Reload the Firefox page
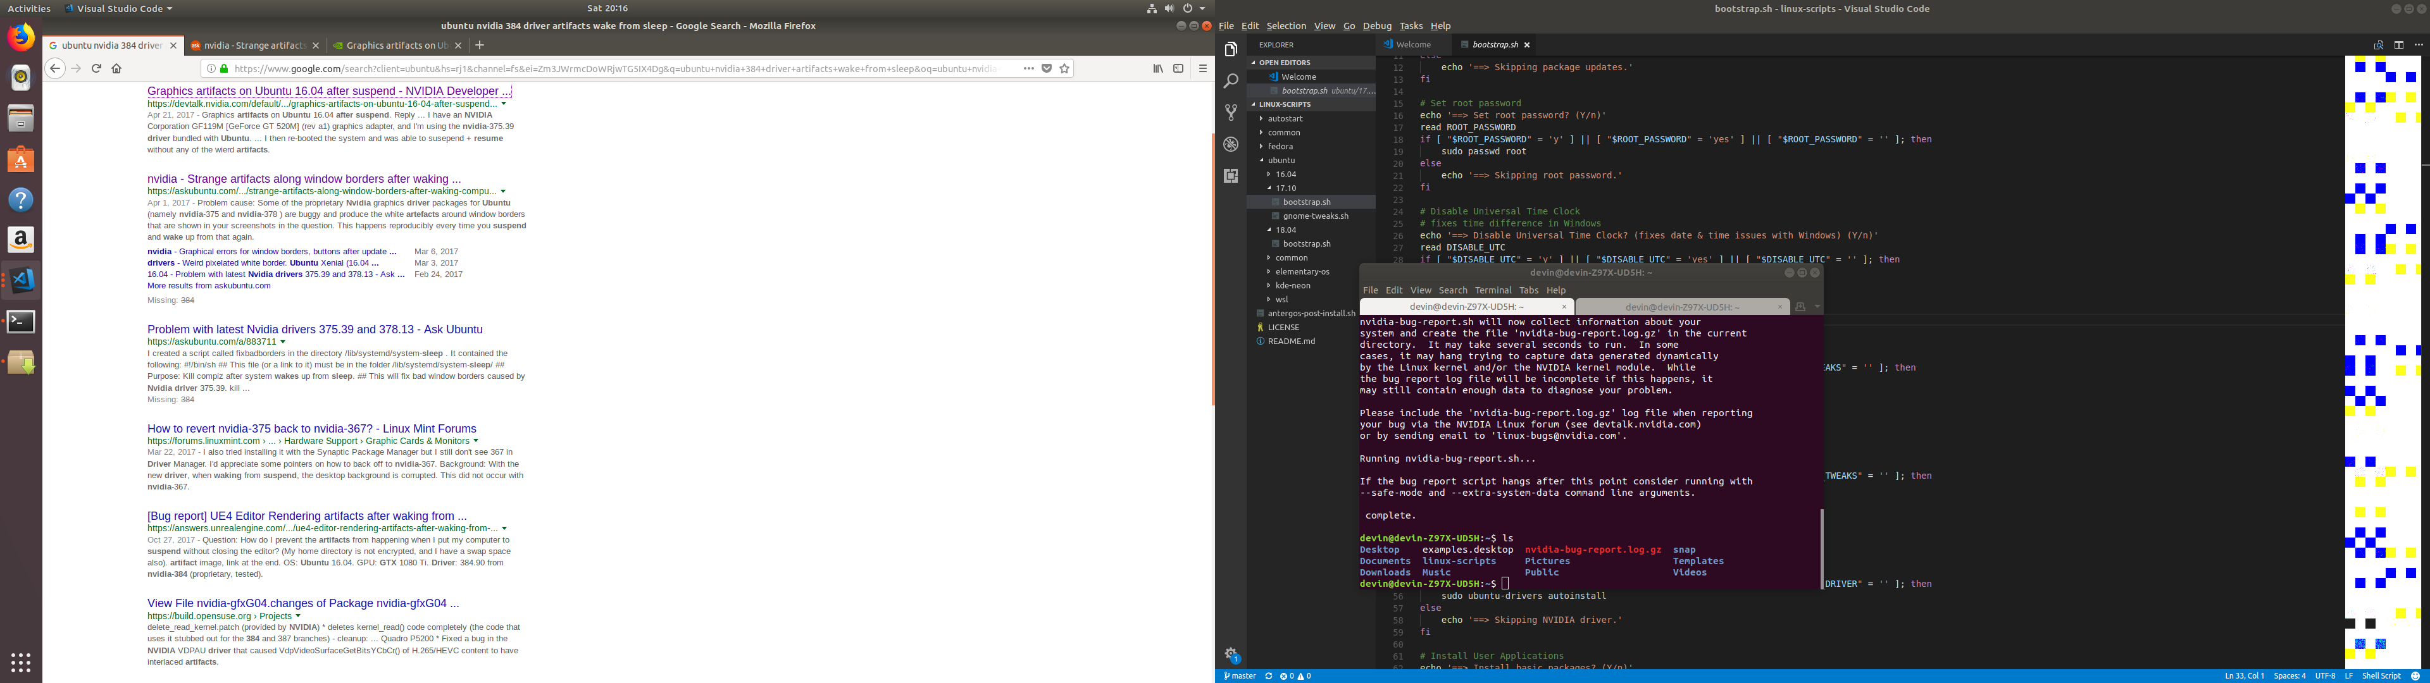Screen dimensions: 2430x683 pyautogui.click(x=96, y=68)
